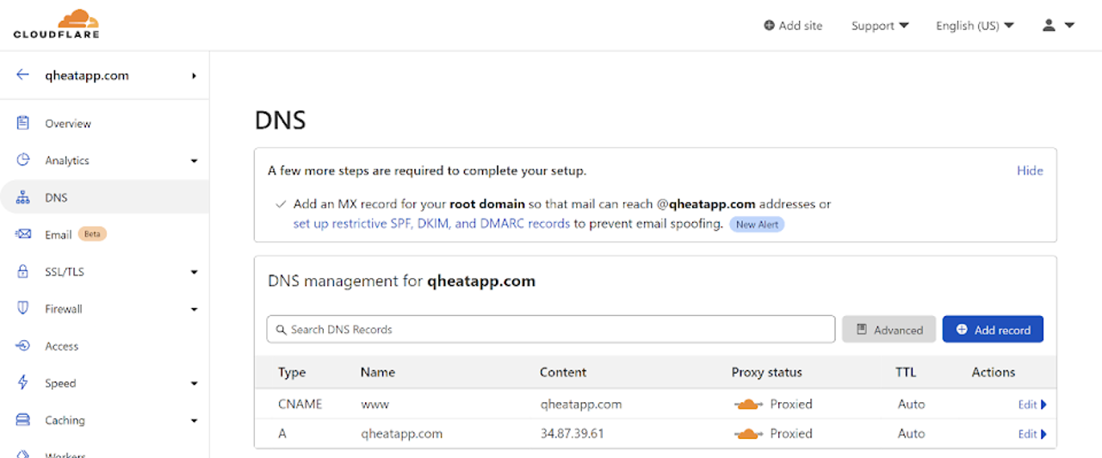Open the user account profile icon

(x=1049, y=26)
